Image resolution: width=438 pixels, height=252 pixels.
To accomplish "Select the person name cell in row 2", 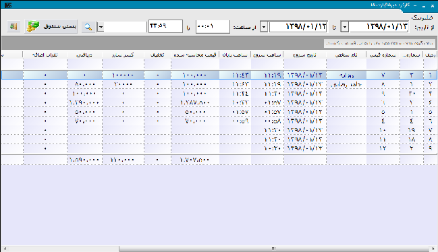I will 346,84.
